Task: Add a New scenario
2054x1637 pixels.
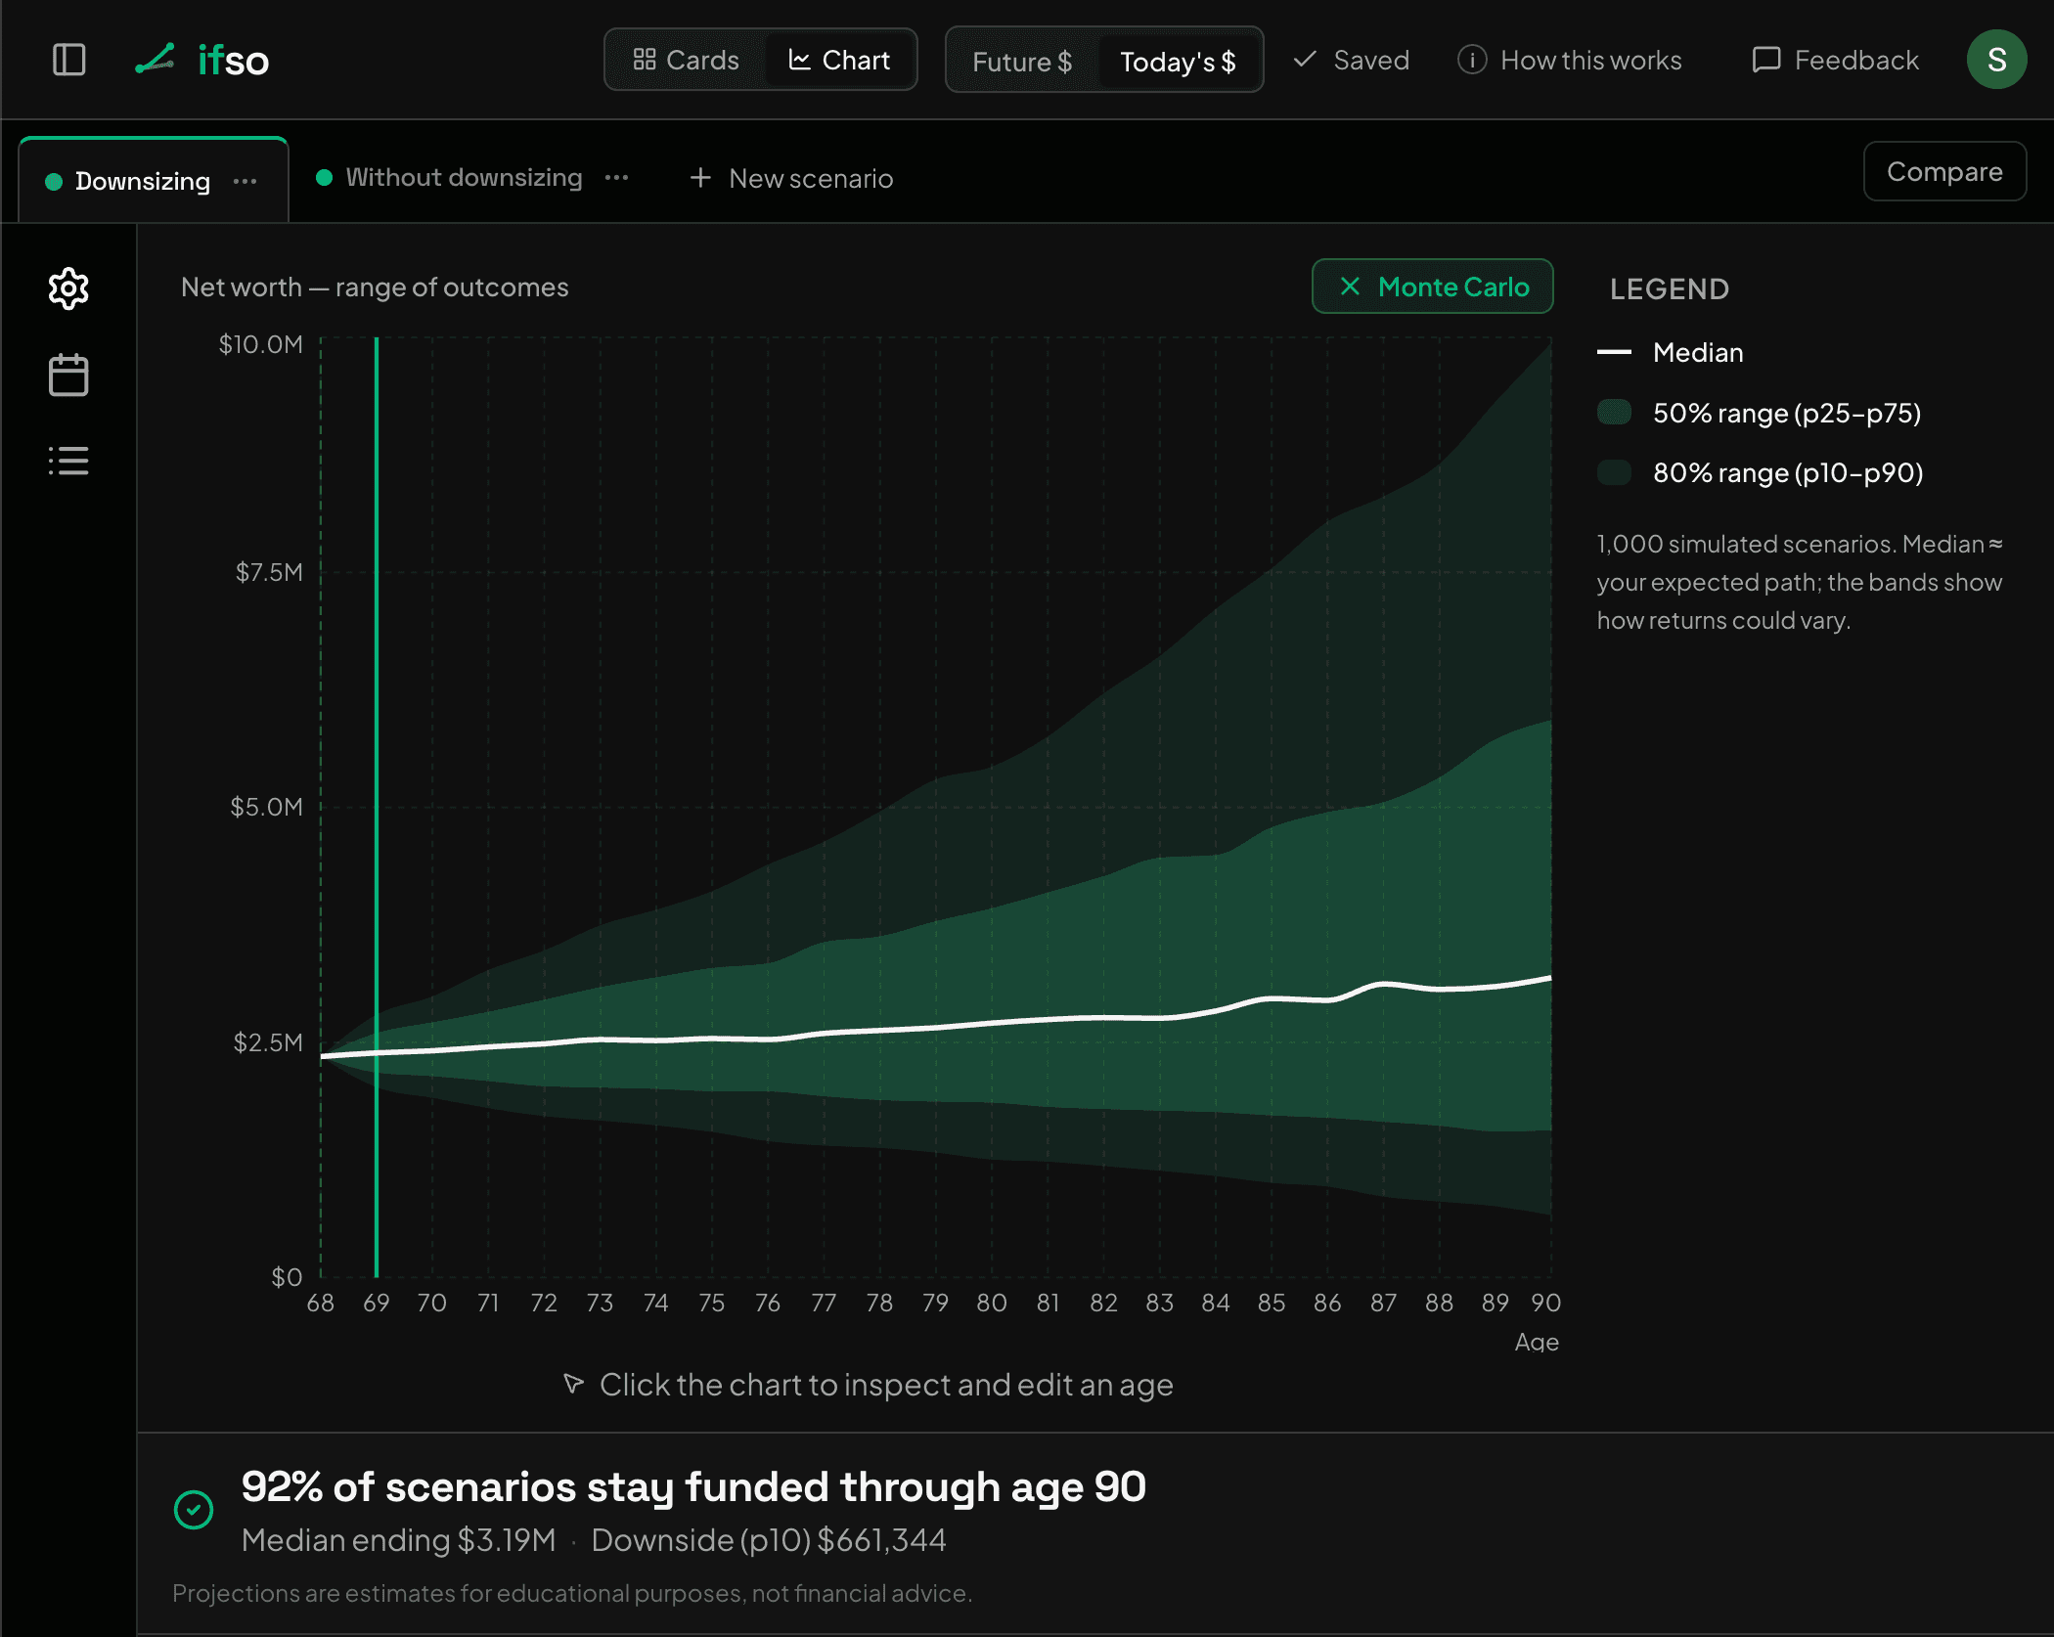Action: pyautogui.click(x=792, y=178)
